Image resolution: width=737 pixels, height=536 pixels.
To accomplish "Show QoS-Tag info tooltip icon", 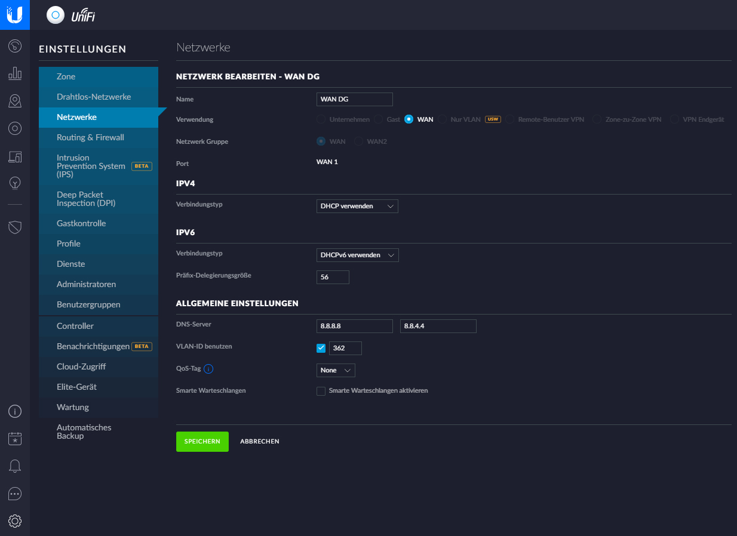I will (208, 370).
